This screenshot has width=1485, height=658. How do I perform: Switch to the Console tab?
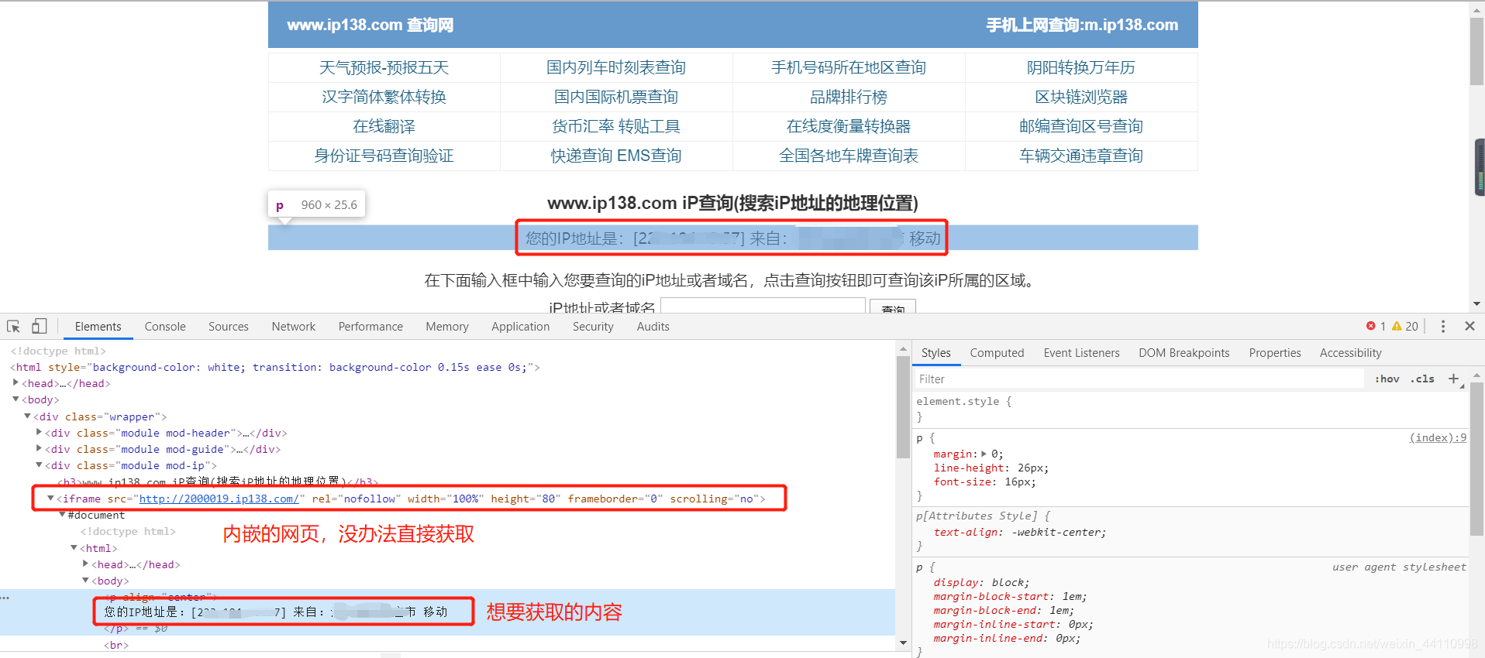(x=165, y=327)
